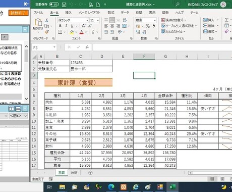Click the increase decimal icon

tap(138, 32)
